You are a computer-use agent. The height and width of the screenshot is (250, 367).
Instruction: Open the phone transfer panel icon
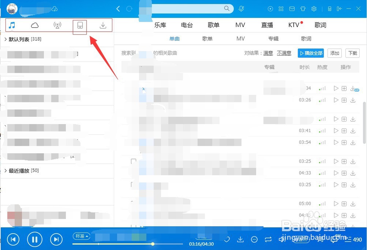point(80,26)
